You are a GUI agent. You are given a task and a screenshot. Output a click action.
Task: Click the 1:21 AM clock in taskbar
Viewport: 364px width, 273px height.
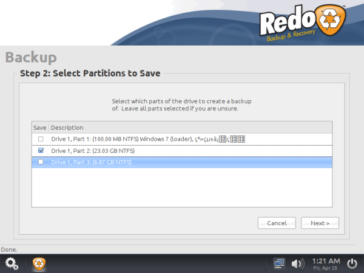coord(326,264)
